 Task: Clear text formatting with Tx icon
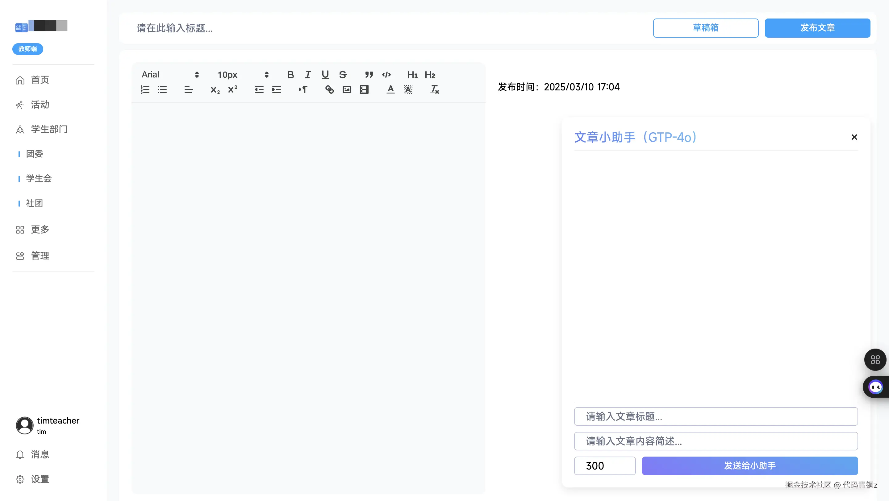coord(434,90)
